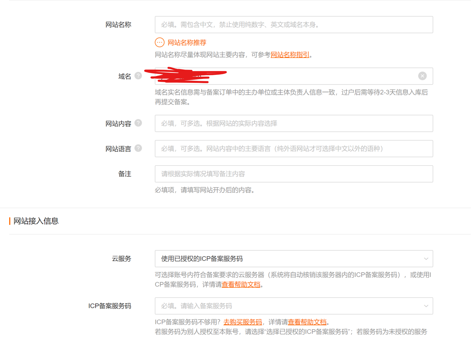Open 查看帮助文档 link under 云服务
Viewport: 471px width, 342px height.
point(241,284)
